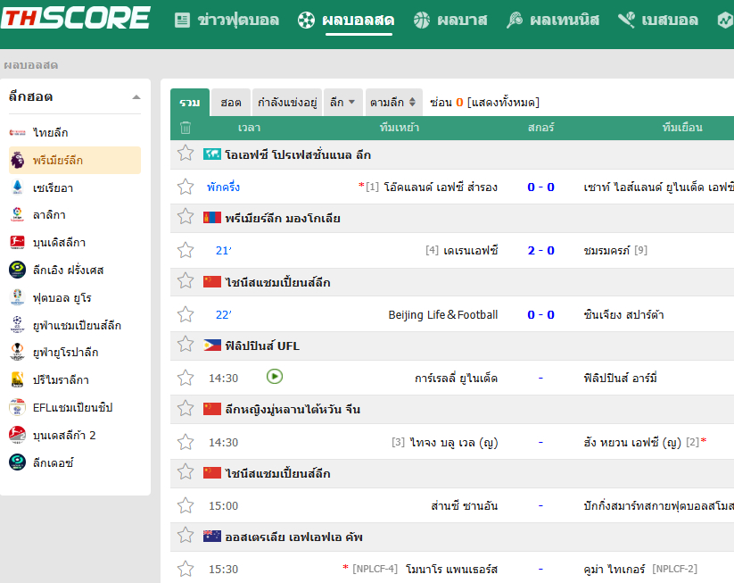Open ไทยลีก in hot leagues
Viewport: 734px width, 583px height.
pyautogui.click(x=51, y=133)
